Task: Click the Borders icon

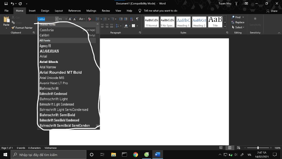Action: point(134,26)
